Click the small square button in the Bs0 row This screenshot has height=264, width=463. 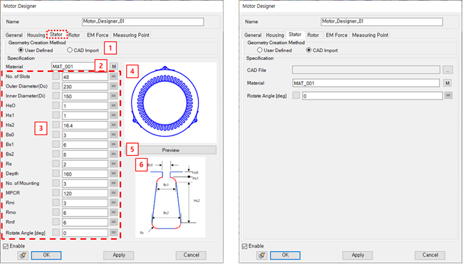point(56,134)
